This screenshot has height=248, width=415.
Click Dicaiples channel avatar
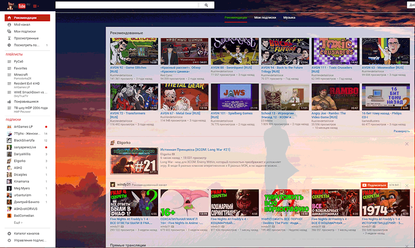(x=9, y=175)
